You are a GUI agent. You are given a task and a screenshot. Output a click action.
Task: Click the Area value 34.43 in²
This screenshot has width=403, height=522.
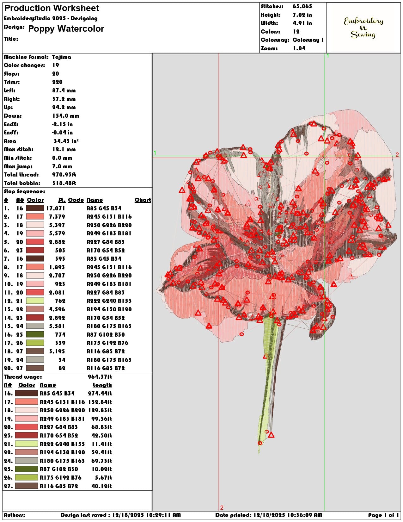coord(66,141)
